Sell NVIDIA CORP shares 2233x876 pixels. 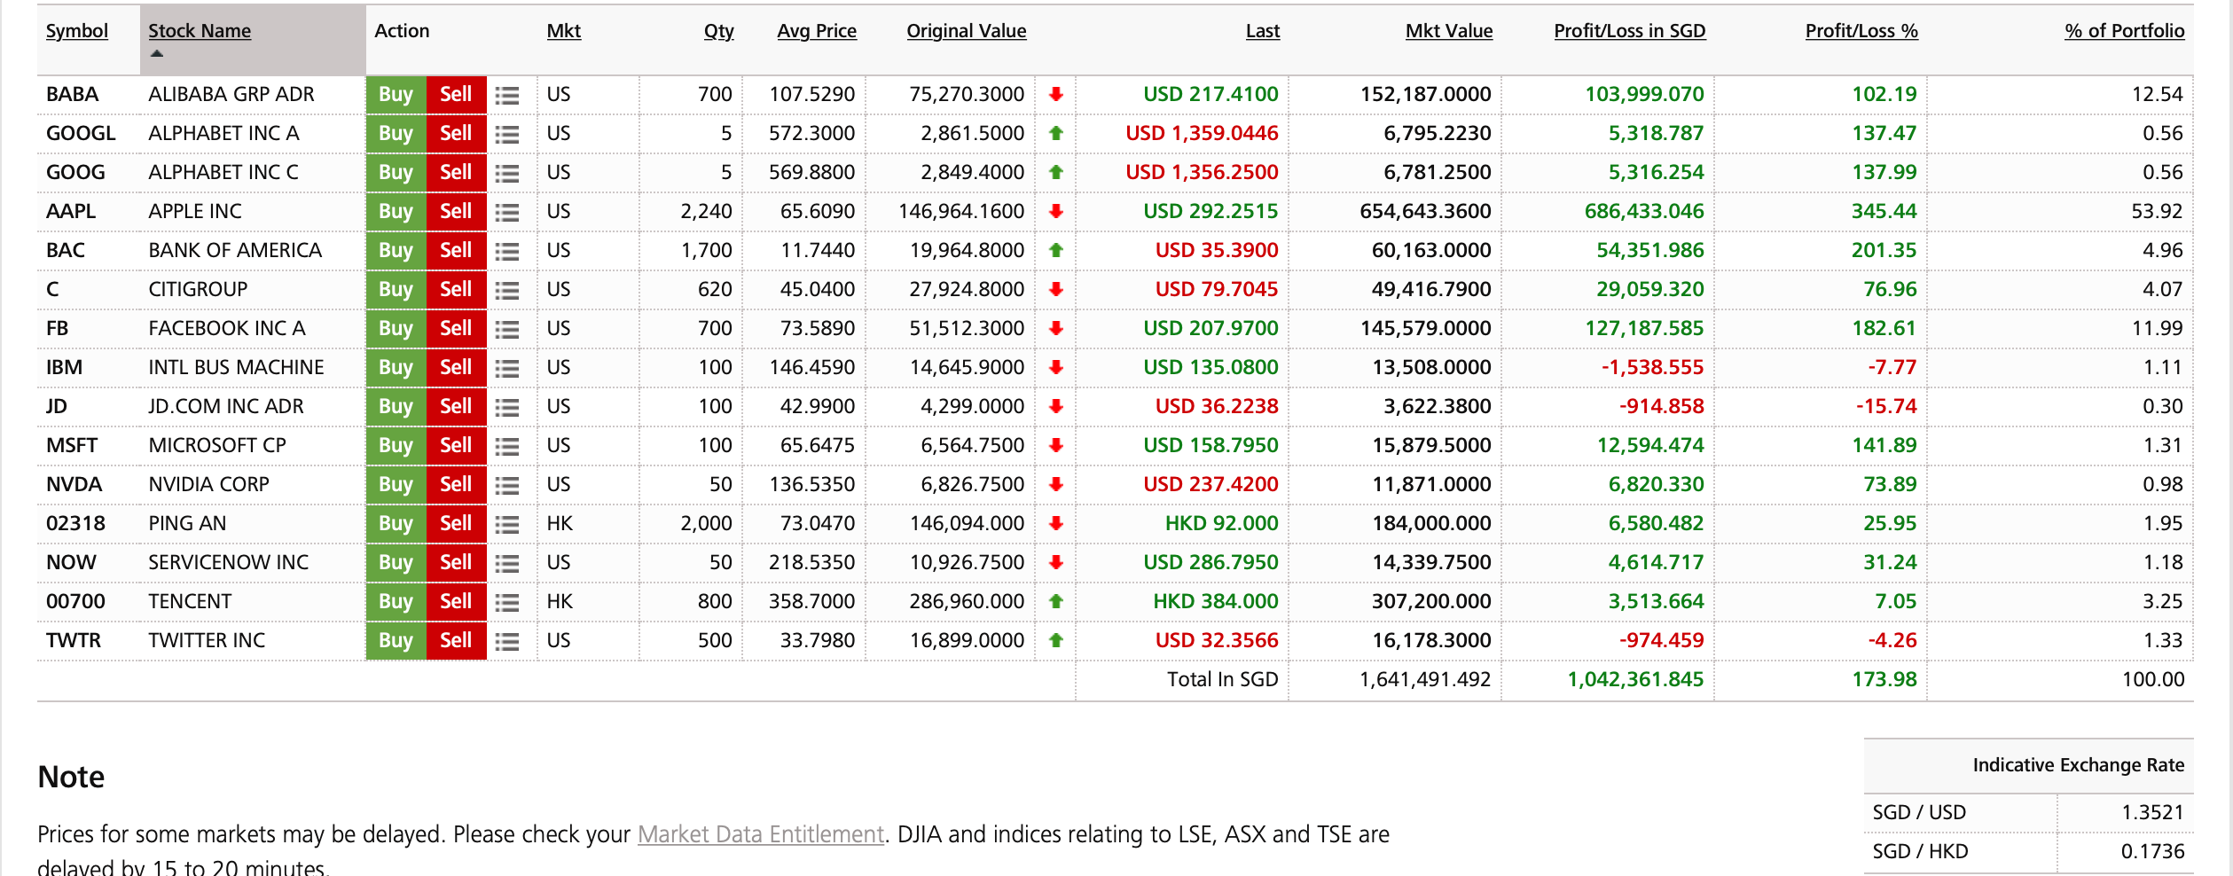pos(456,485)
